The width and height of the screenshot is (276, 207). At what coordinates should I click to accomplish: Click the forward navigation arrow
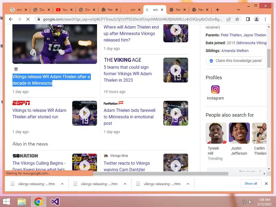tap(19, 19)
